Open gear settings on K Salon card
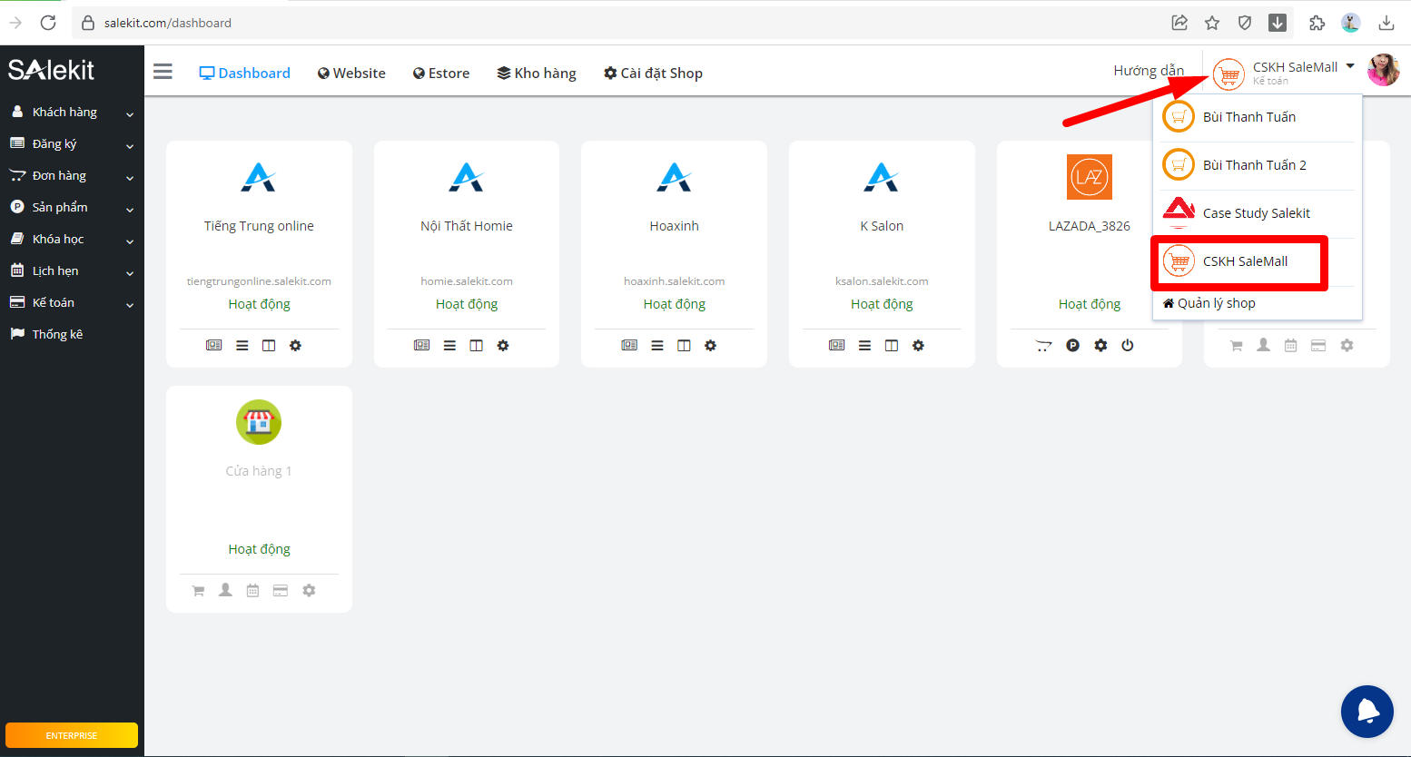 (x=918, y=345)
